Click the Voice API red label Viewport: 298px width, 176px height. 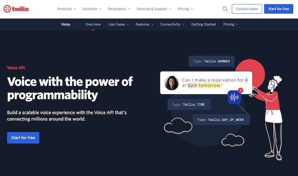click(16, 68)
